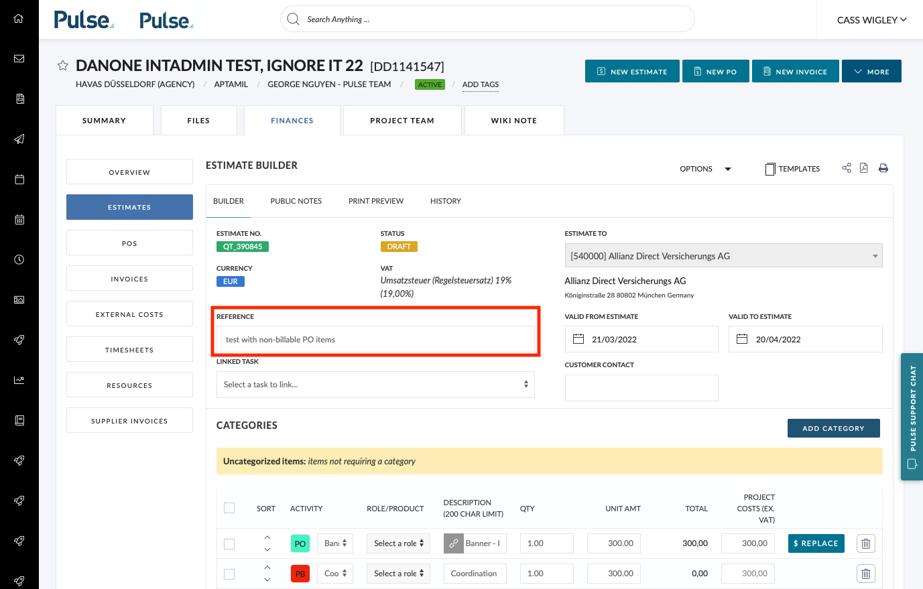Click the New Invoice button

(x=795, y=71)
